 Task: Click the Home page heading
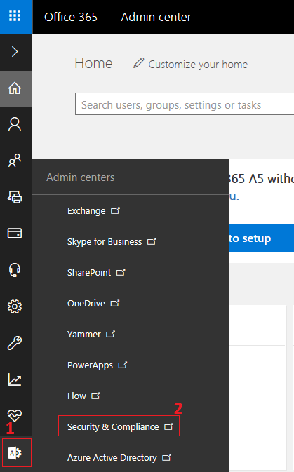point(94,63)
